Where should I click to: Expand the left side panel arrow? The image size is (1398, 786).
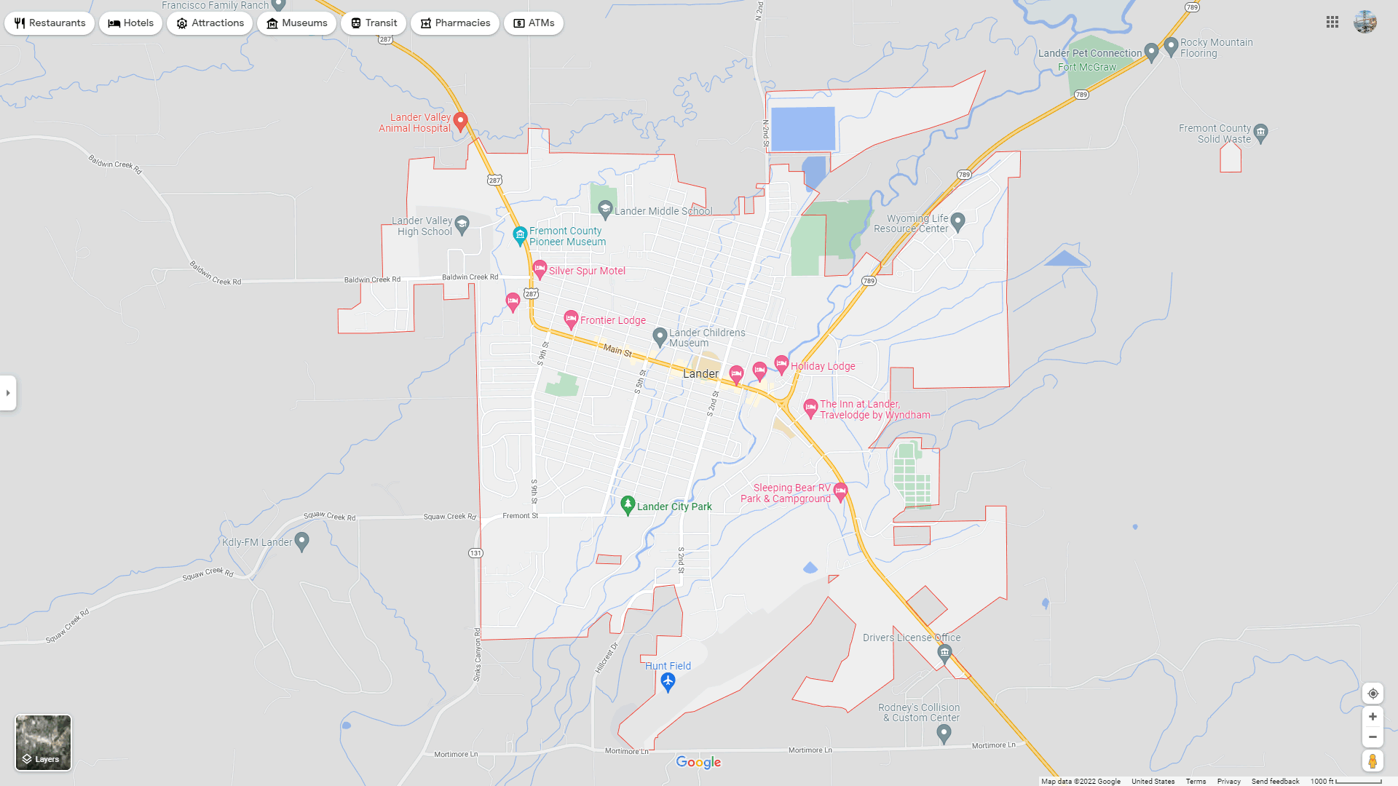(x=7, y=392)
